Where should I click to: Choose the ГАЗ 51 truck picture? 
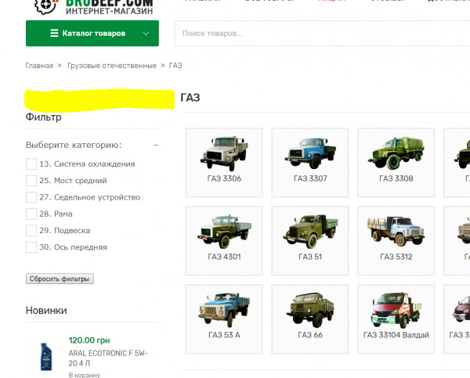(x=310, y=232)
